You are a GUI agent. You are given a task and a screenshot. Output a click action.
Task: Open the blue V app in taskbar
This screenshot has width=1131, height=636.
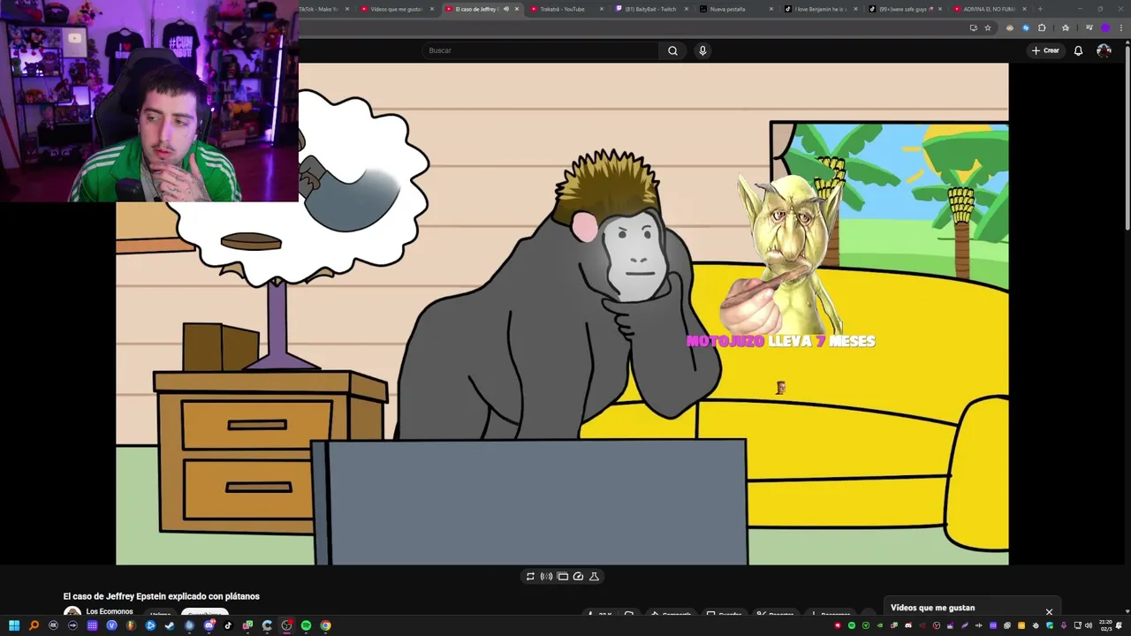point(111,625)
